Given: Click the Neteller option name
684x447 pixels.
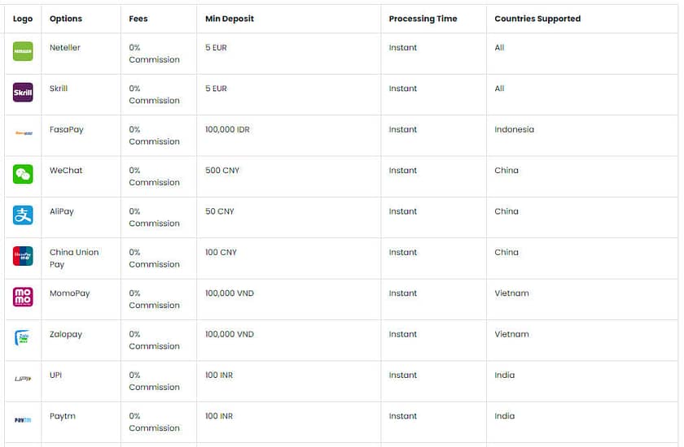Looking at the screenshot, I should tap(65, 48).
